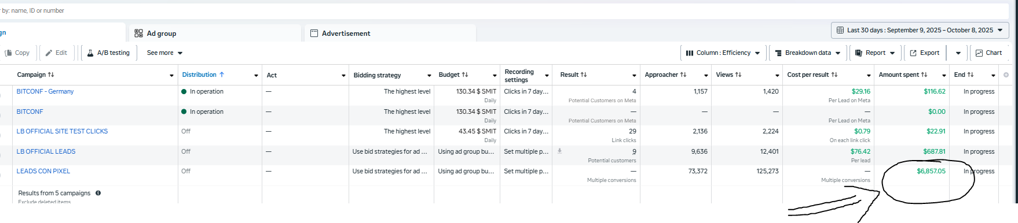1018x223 pixels.
Task: Open Act column dropdown arrow
Action: click(x=343, y=76)
